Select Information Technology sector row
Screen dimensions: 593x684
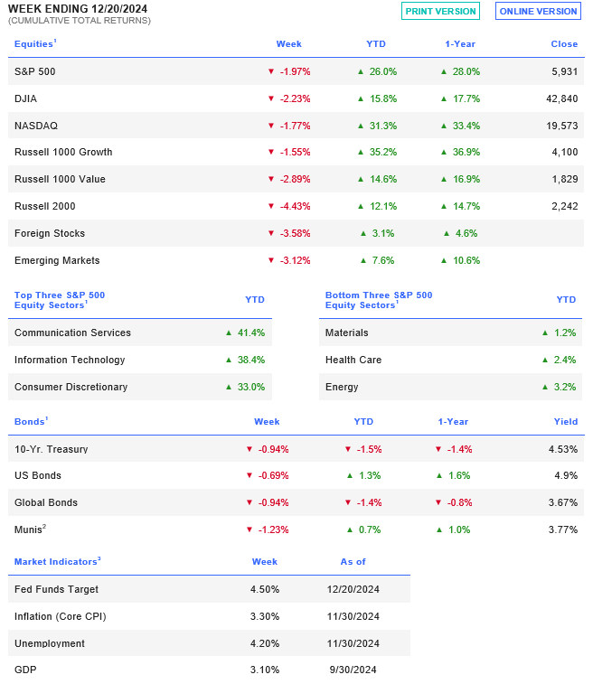(x=140, y=360)
